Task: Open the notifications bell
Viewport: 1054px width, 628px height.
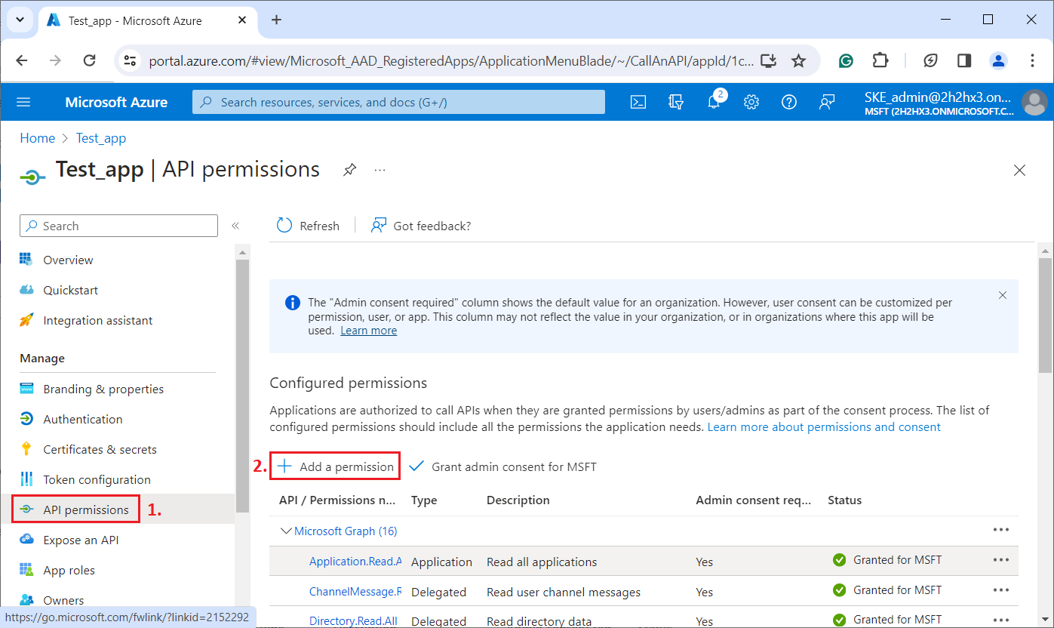Action: point(714,103)
